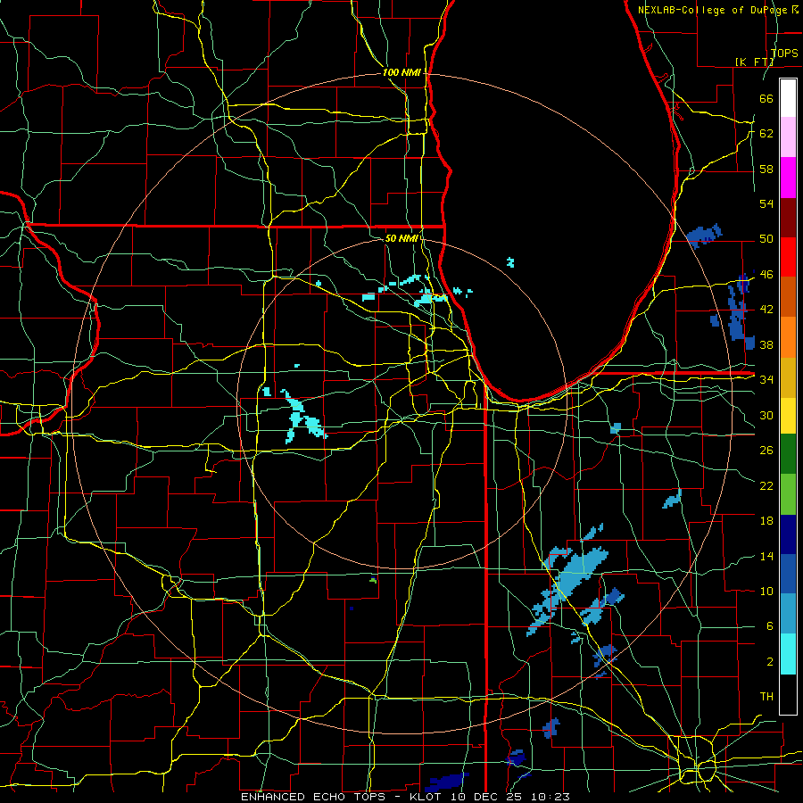The height and width of the screenshot is (803, 803).
Task: Click the 50 legend value
Action: click(766, 239)
